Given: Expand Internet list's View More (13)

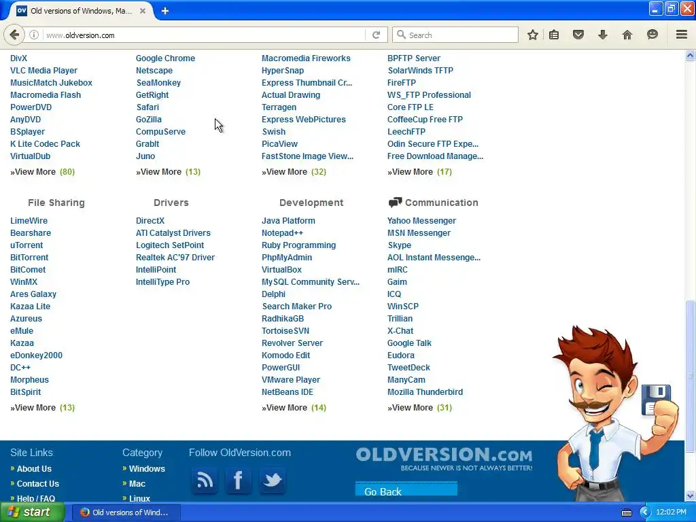Looking at the screenshot, I should pyautogui.click(x=169, y=172).
